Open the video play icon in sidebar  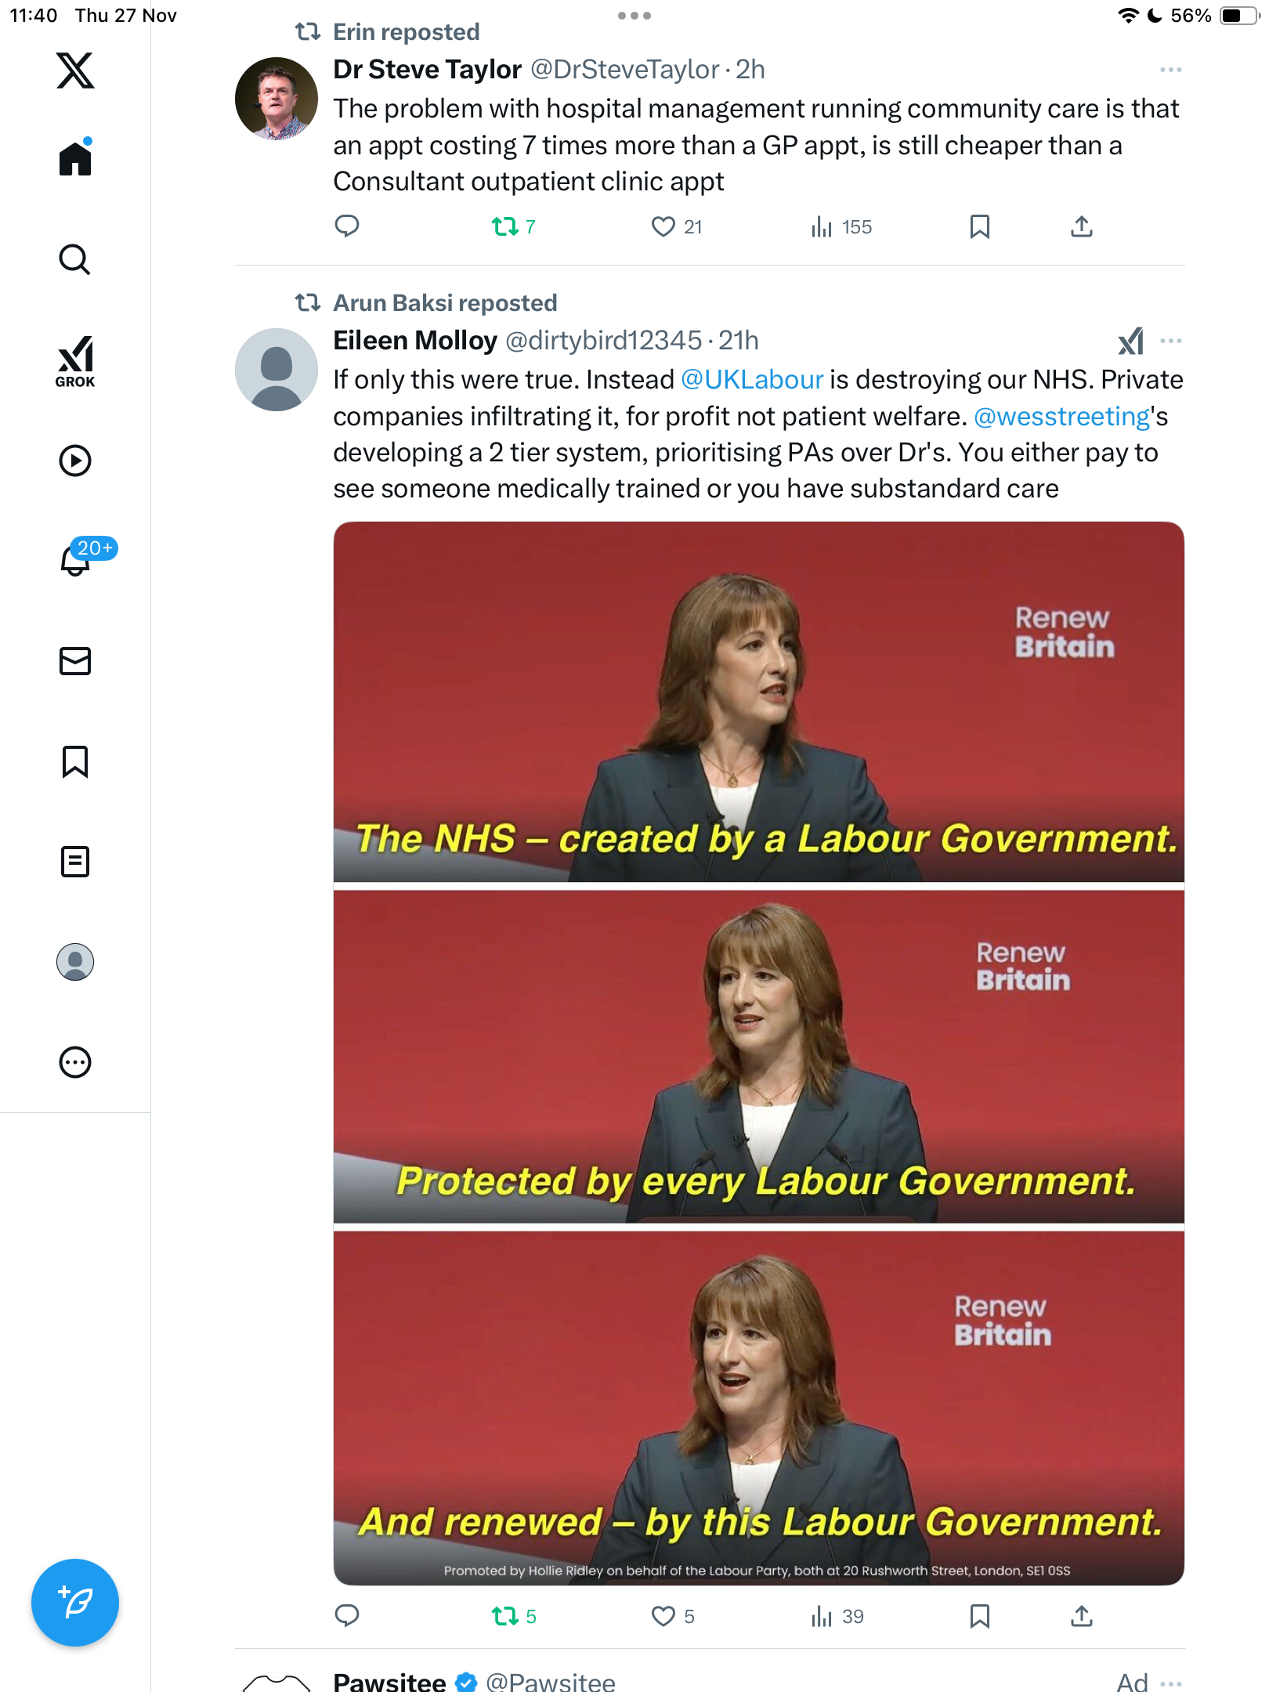coord(75,461)
